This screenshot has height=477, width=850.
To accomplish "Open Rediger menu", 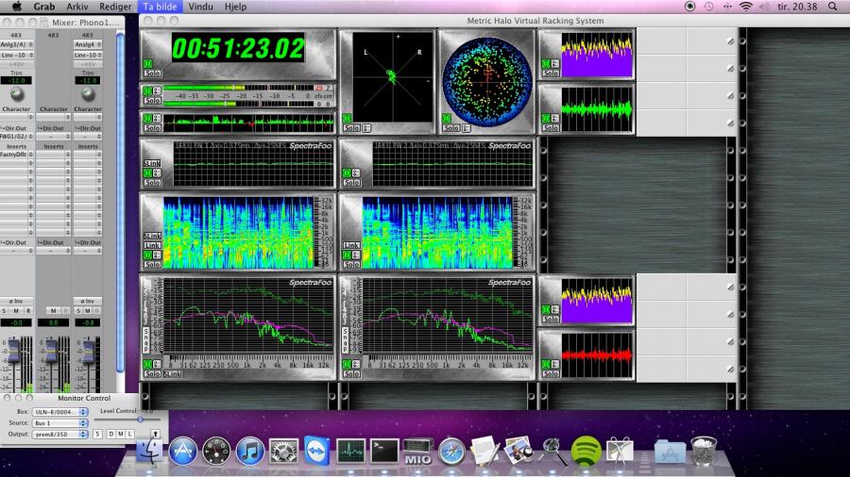I will 115,7.
